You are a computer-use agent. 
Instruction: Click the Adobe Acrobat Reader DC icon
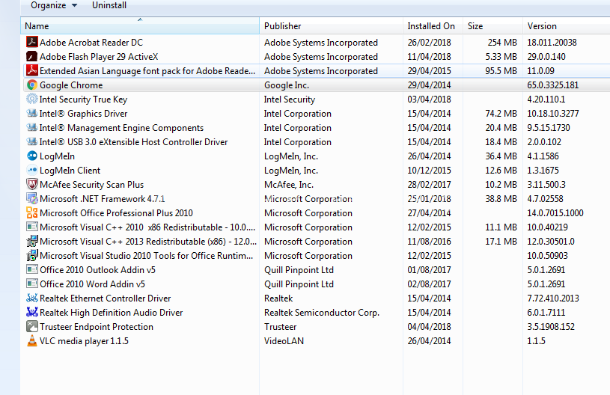pyautogui.click(x=32, y=43)
